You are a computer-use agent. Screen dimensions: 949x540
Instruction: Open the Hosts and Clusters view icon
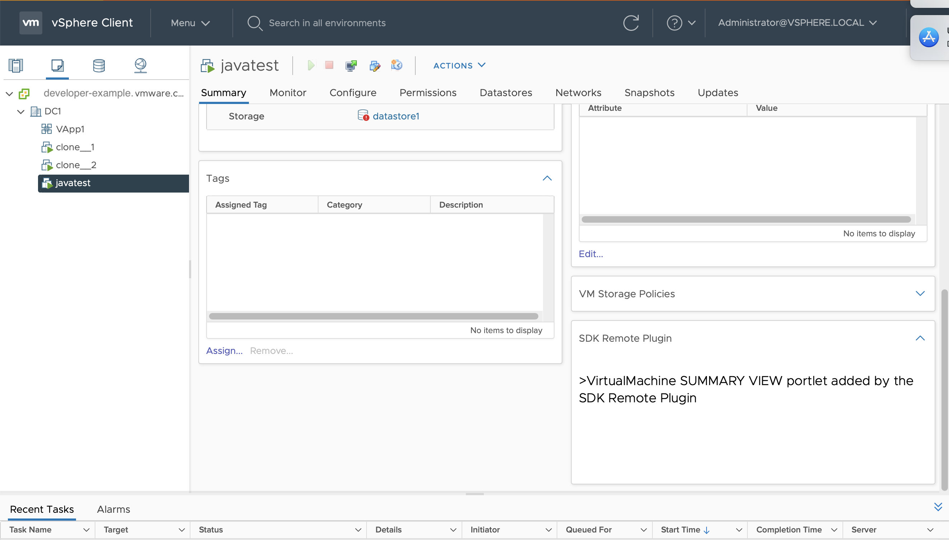(15, 66)
